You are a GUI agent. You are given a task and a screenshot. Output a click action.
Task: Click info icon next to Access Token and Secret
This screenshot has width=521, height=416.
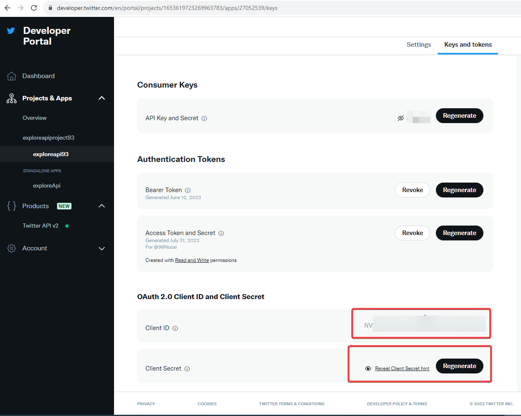(221, 233)
